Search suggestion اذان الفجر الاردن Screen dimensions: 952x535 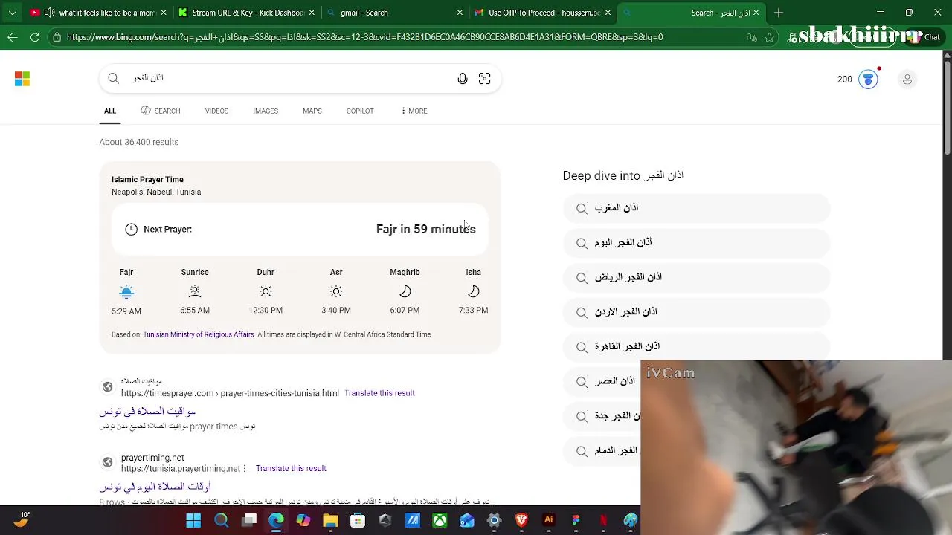coord(696,312)
